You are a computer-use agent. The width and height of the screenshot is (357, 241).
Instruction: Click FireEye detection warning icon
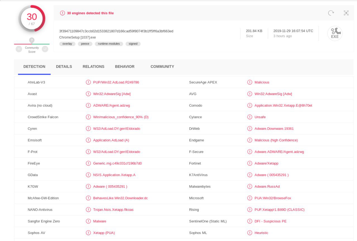[x=88, y=163]
